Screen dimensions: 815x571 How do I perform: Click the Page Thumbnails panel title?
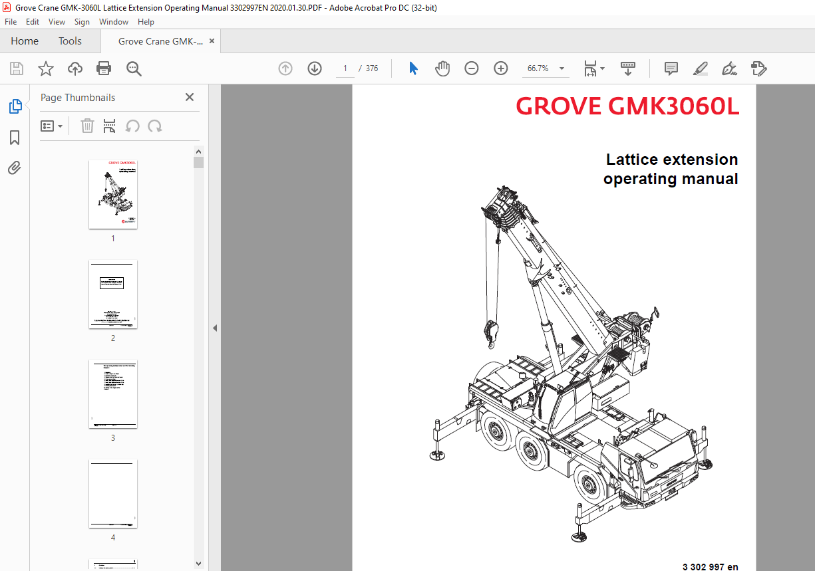coord(78,97)
